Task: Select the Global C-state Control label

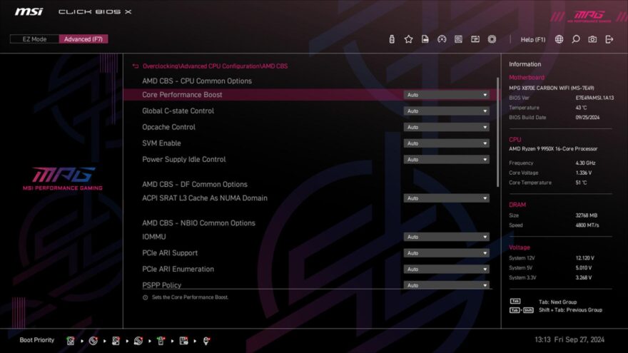Action: pyautogui.click(x=178, y=111)
